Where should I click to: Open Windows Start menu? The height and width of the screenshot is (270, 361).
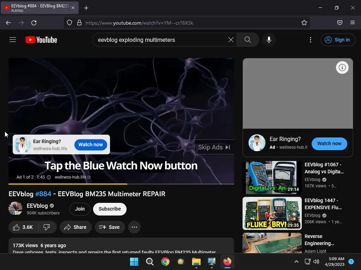tap(134, 262)
